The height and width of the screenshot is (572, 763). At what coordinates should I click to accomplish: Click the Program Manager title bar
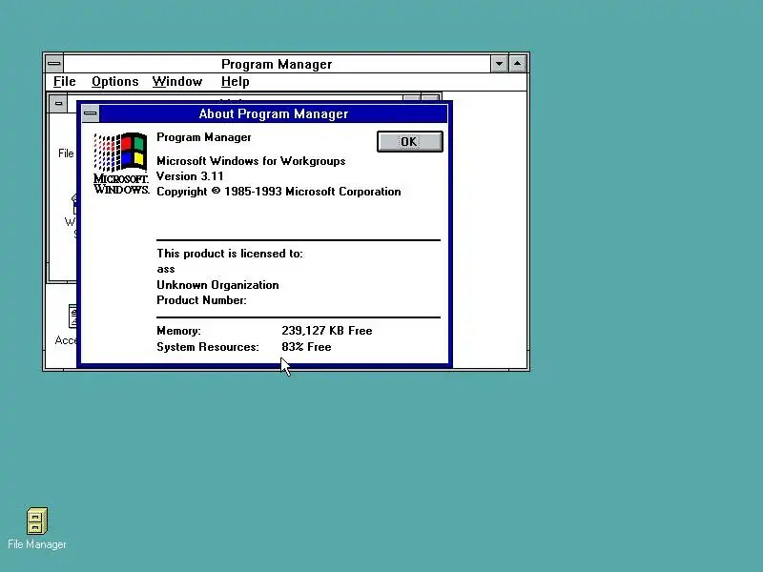point(277,64)
